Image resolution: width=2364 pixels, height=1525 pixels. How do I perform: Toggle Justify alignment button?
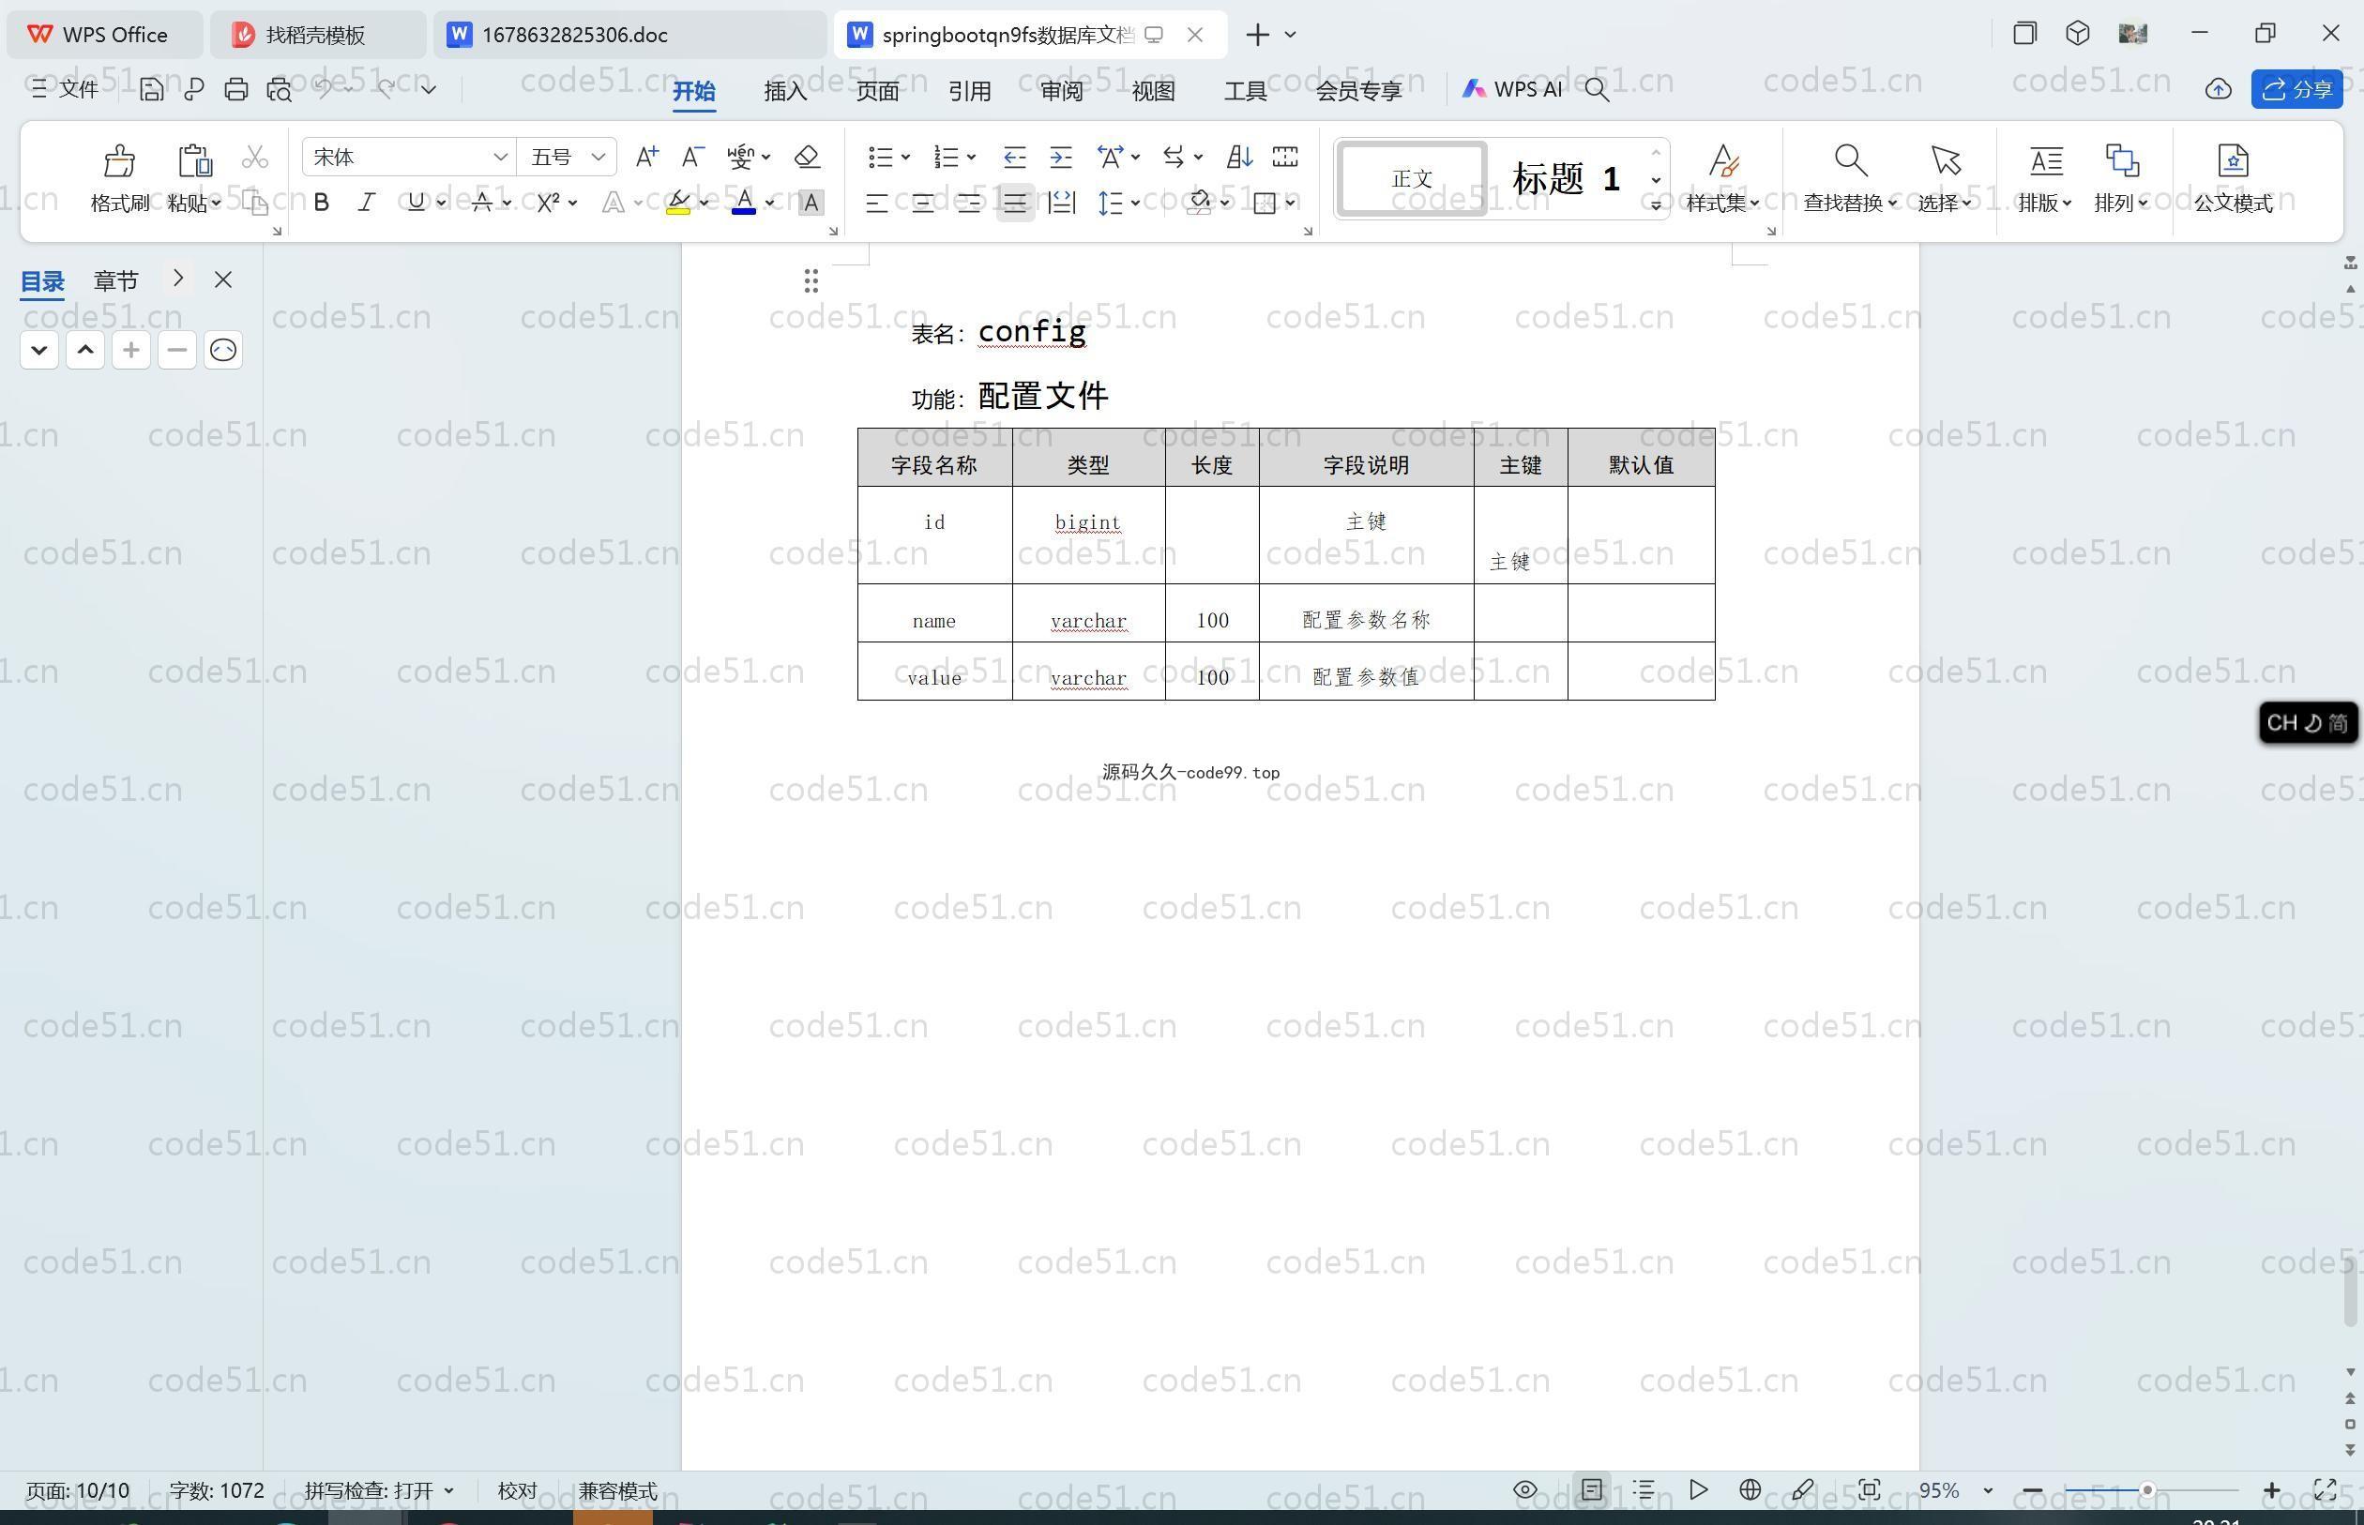pos(1015,203)
